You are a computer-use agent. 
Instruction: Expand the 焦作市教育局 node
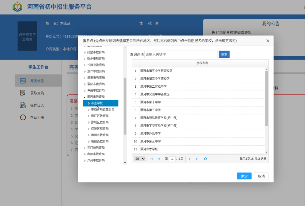tap(85, 72)
